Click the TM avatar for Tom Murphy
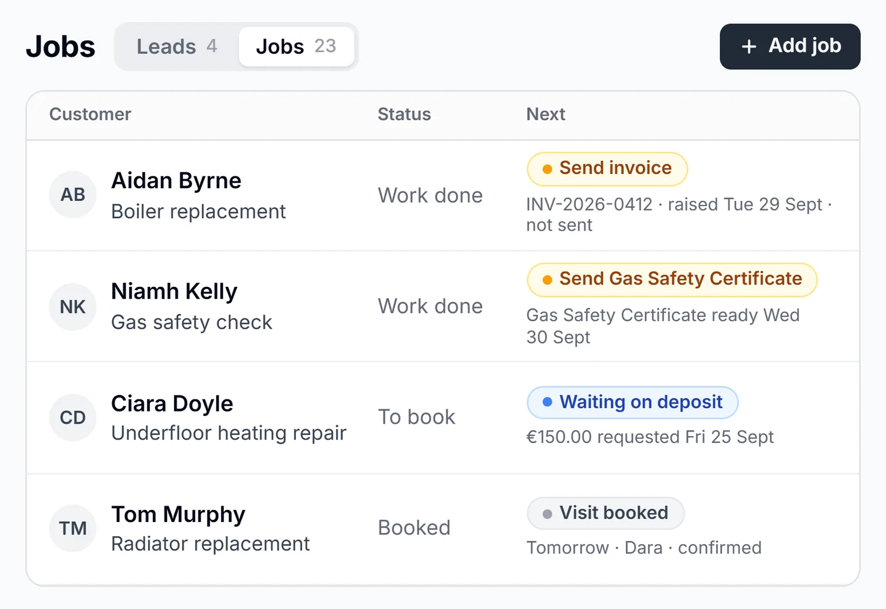The height and width of the screenshot is (609, 886). coord(73,528)
